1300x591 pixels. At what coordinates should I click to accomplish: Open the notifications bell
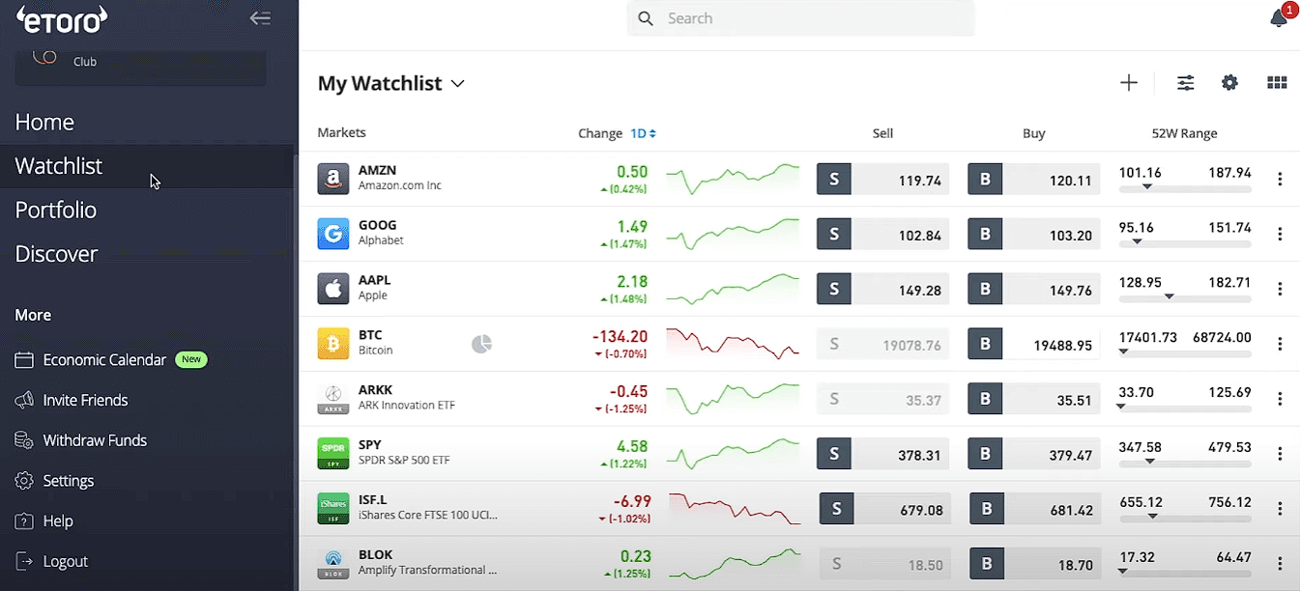point(1279,18)
